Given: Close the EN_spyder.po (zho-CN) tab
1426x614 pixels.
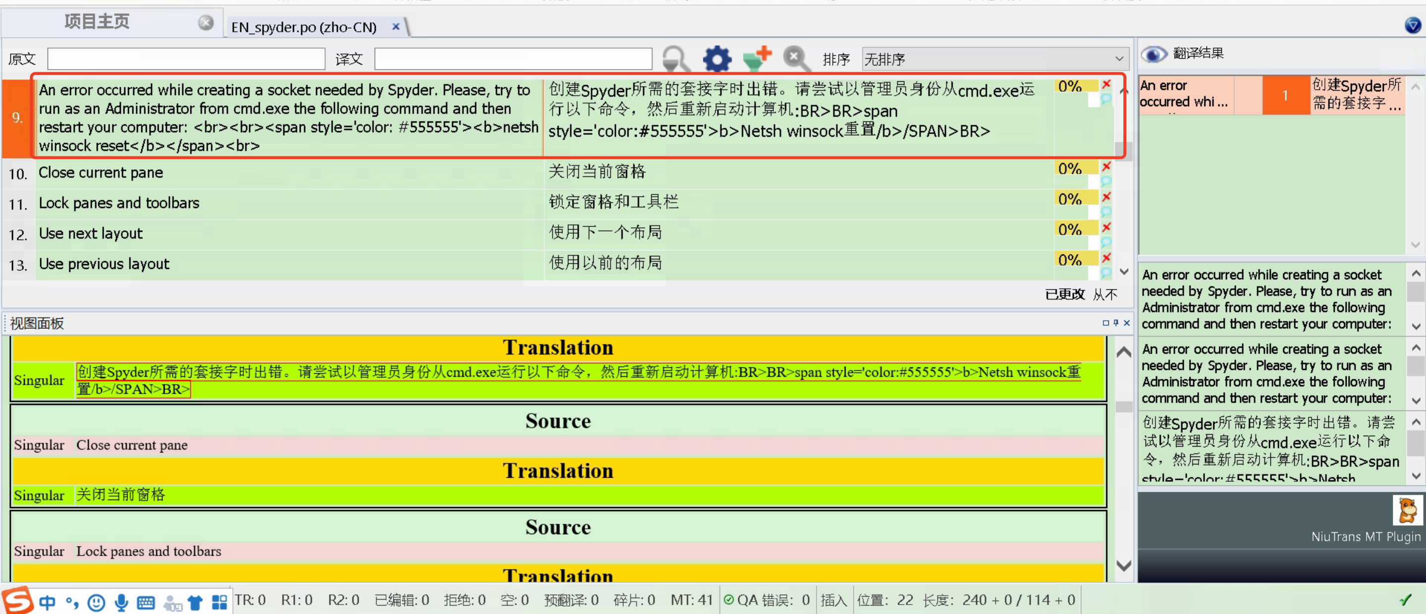Looking at the screenshot, I should coord(395,27).
